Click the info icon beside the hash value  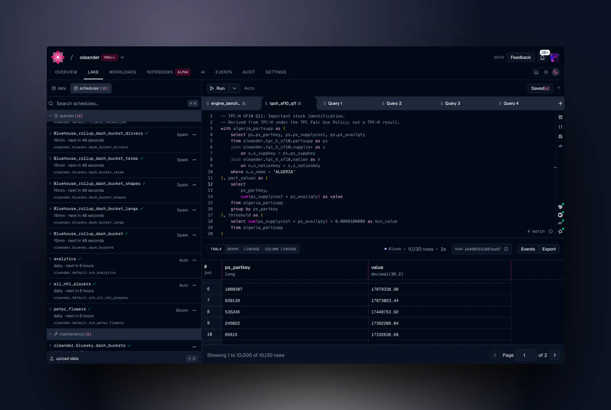pos(506,249)
